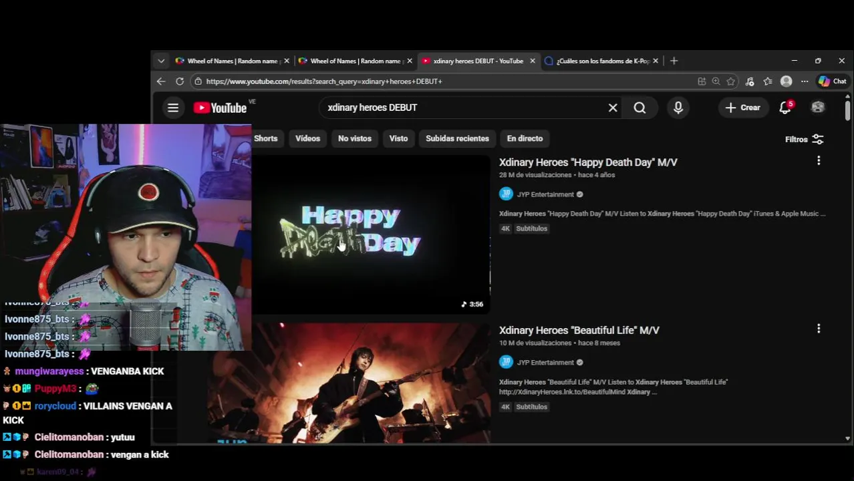Click the rorycloud username in the chat overlay
The width and height of the screenshot is (854, 481).
click(x=55, y=406)
